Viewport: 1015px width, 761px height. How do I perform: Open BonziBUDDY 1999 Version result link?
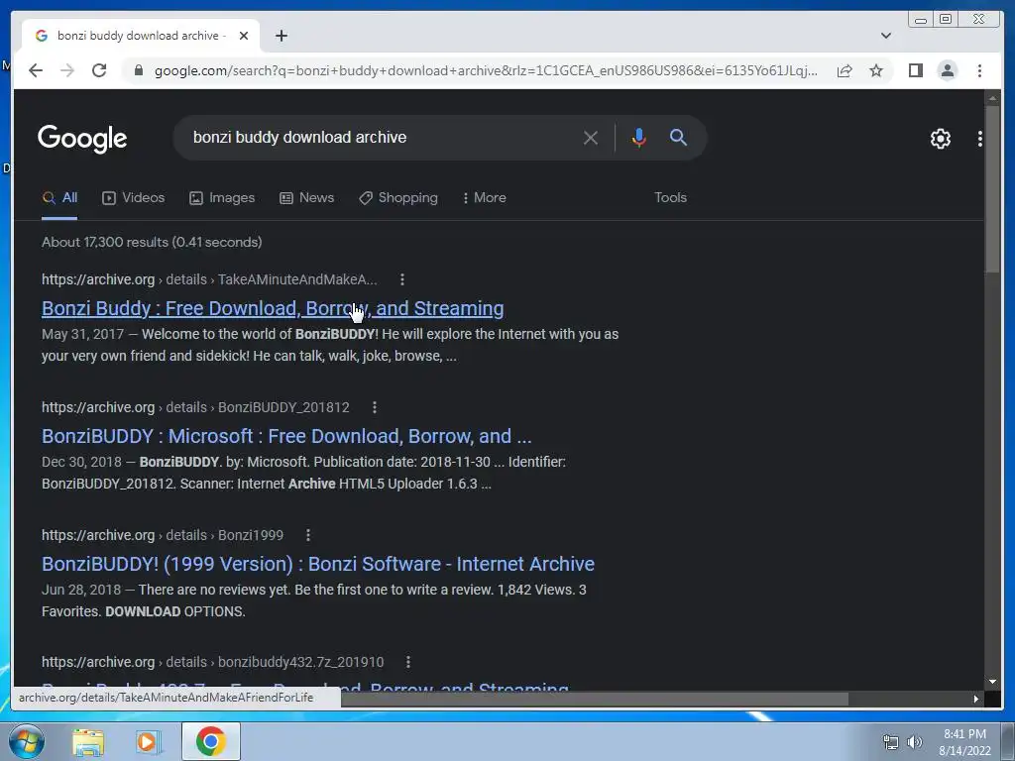(x=318, y=564)
